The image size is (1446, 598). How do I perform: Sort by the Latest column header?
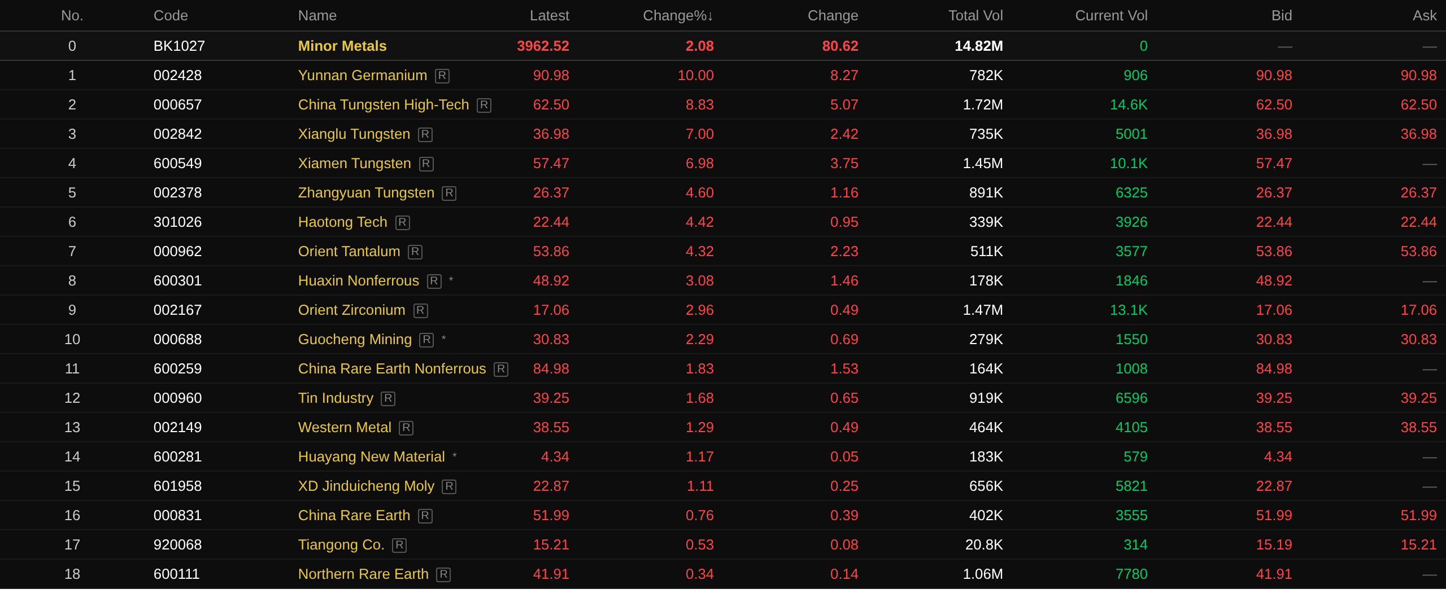549,15
